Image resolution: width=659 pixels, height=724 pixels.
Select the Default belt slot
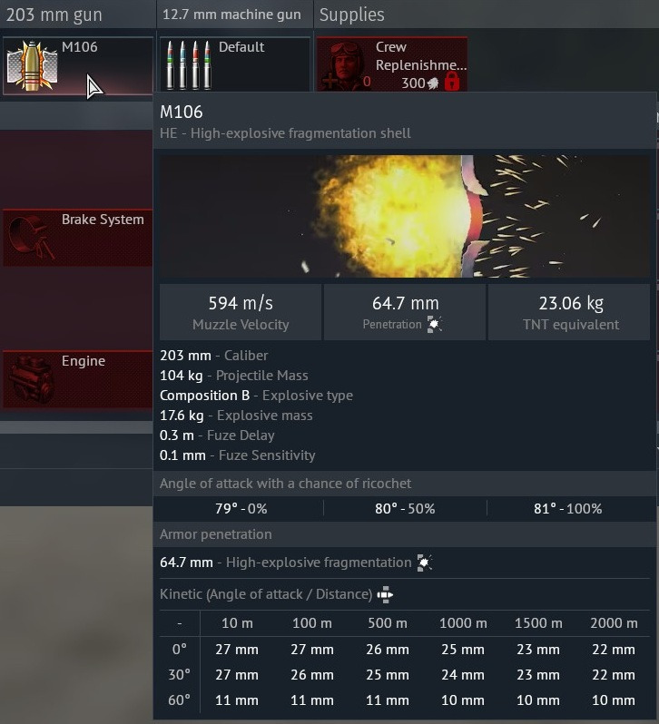point(235,64)
